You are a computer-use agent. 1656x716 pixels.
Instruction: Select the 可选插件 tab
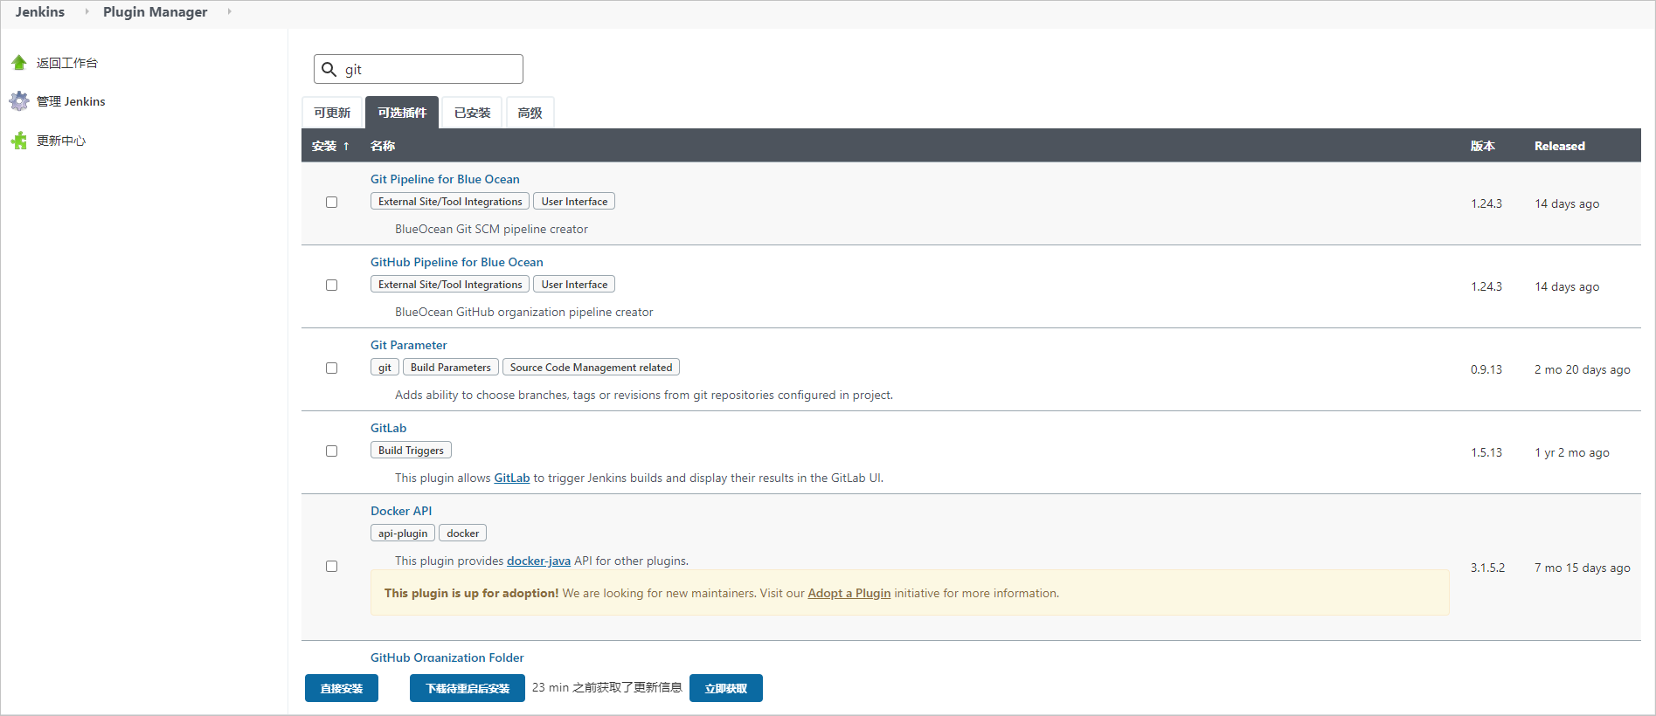[402, 113]
